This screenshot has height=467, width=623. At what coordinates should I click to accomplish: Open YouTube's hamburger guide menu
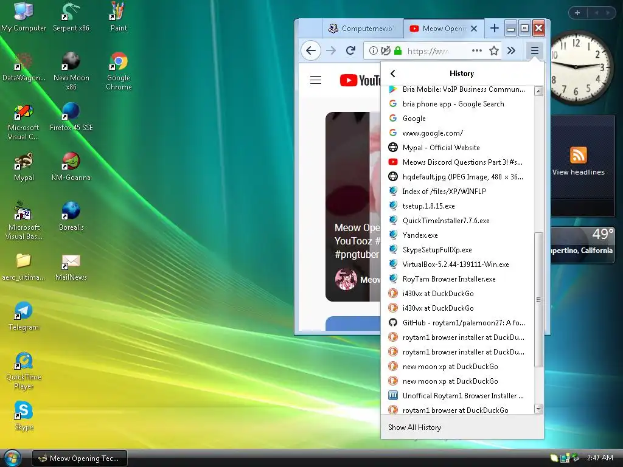(x=316, y=80)
